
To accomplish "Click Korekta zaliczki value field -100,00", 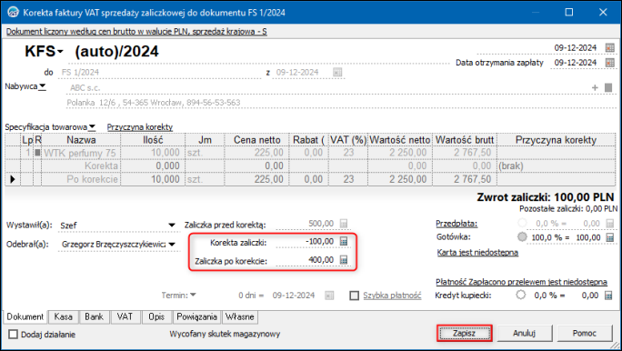I will tap(306, 242).
